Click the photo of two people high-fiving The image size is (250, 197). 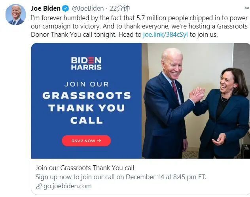pos(196,101)
